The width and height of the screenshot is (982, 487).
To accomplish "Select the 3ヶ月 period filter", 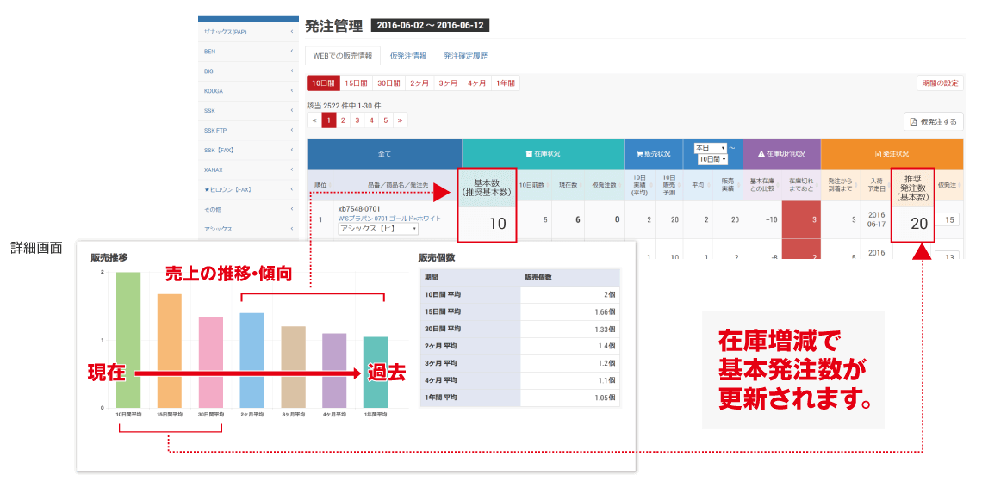I will (448, 83).
